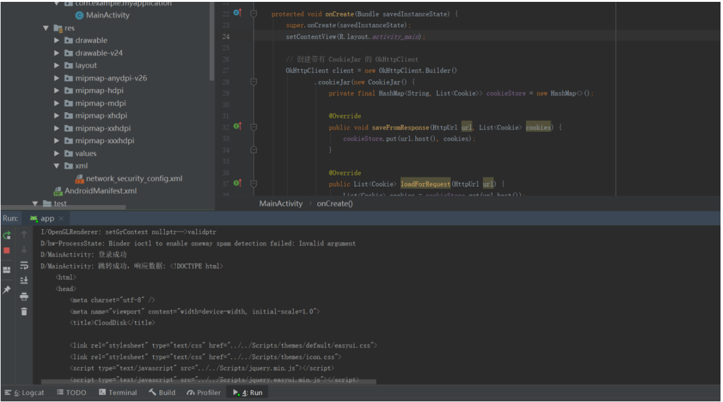The width and height of the screenshot is (723, 402).
Task: Move up the stack trace arrow
Action: point(24,234)
